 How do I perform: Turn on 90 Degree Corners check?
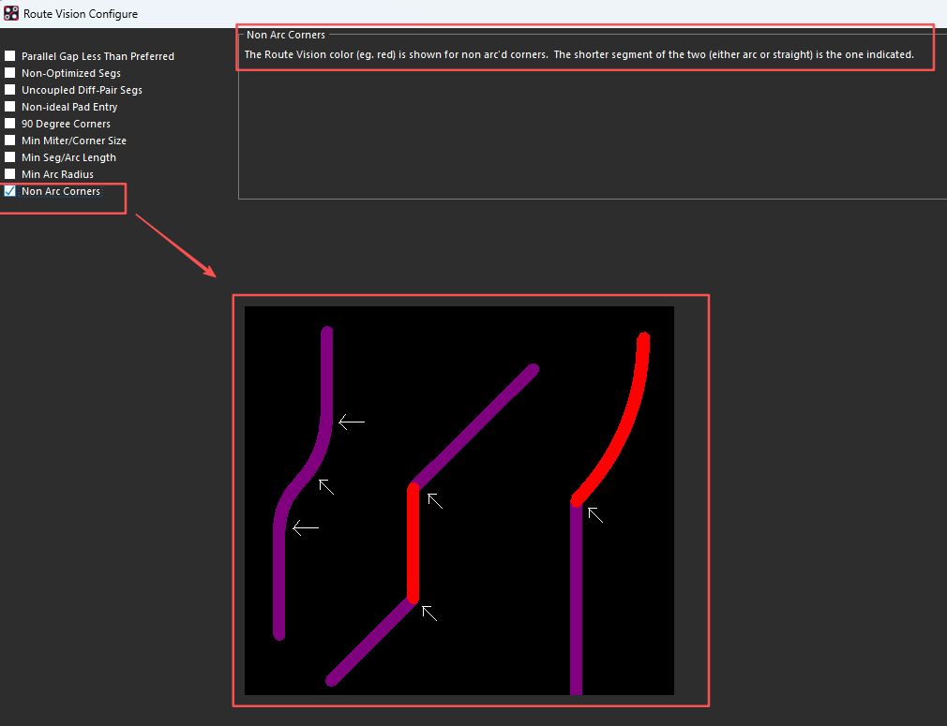pyautogui.click(x=10, y=124)
